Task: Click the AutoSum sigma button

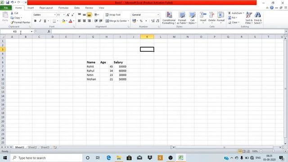Action: pyautogui.click(x=236, y=13)
